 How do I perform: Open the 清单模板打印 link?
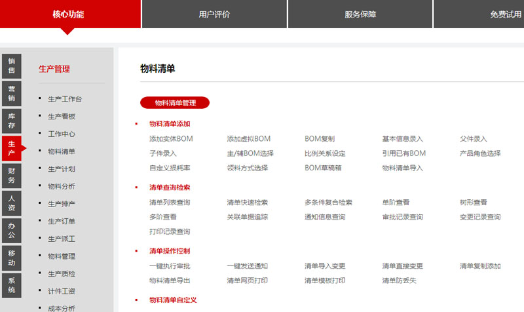[325, 281]
